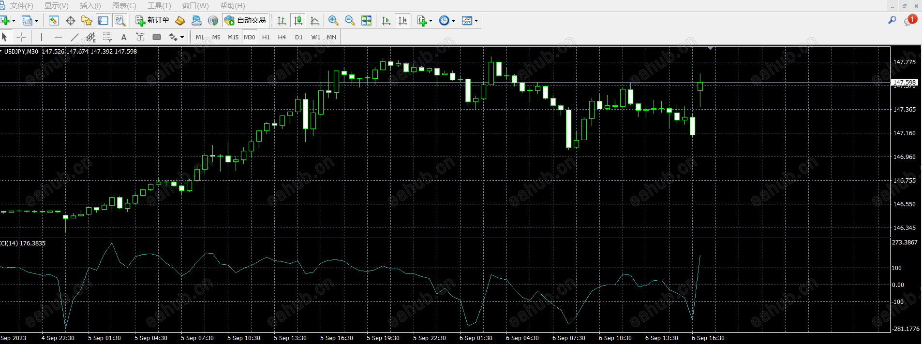This screenshot has height=344, width=922.
Task: Toggle the Data Window crosshair target icon
Action: pos(70,20)
